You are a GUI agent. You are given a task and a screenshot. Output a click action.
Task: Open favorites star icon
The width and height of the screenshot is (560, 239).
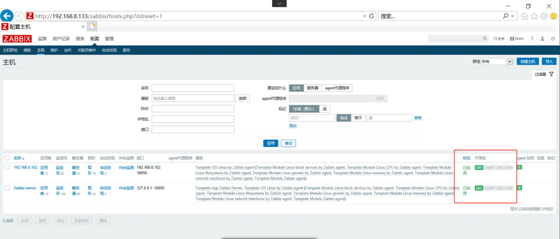point(534,16)
